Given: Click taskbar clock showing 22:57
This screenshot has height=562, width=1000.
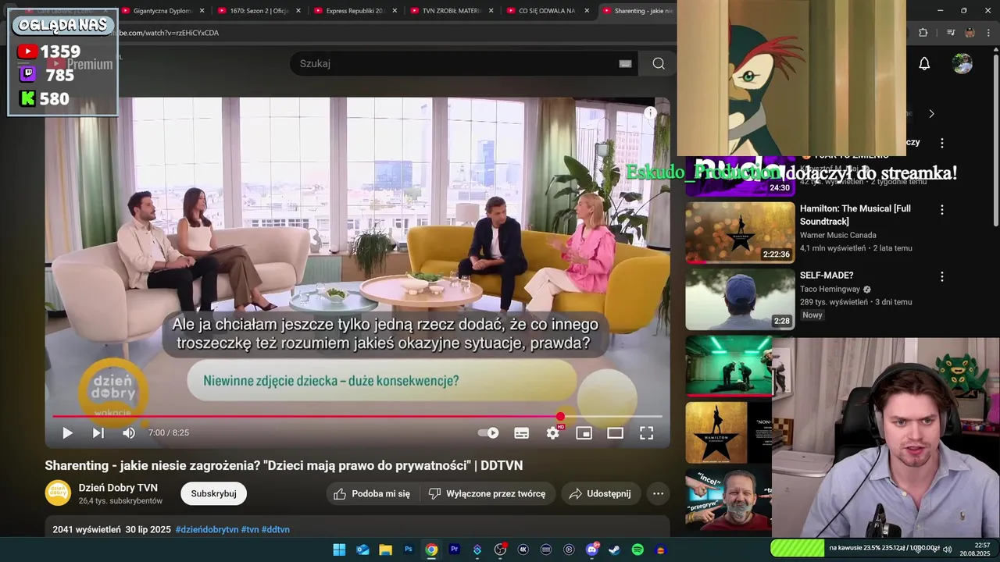Looking at the screenshot, I should 974,549.
